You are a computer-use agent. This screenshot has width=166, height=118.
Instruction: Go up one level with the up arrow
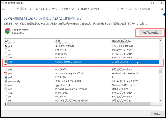point(18,9)
